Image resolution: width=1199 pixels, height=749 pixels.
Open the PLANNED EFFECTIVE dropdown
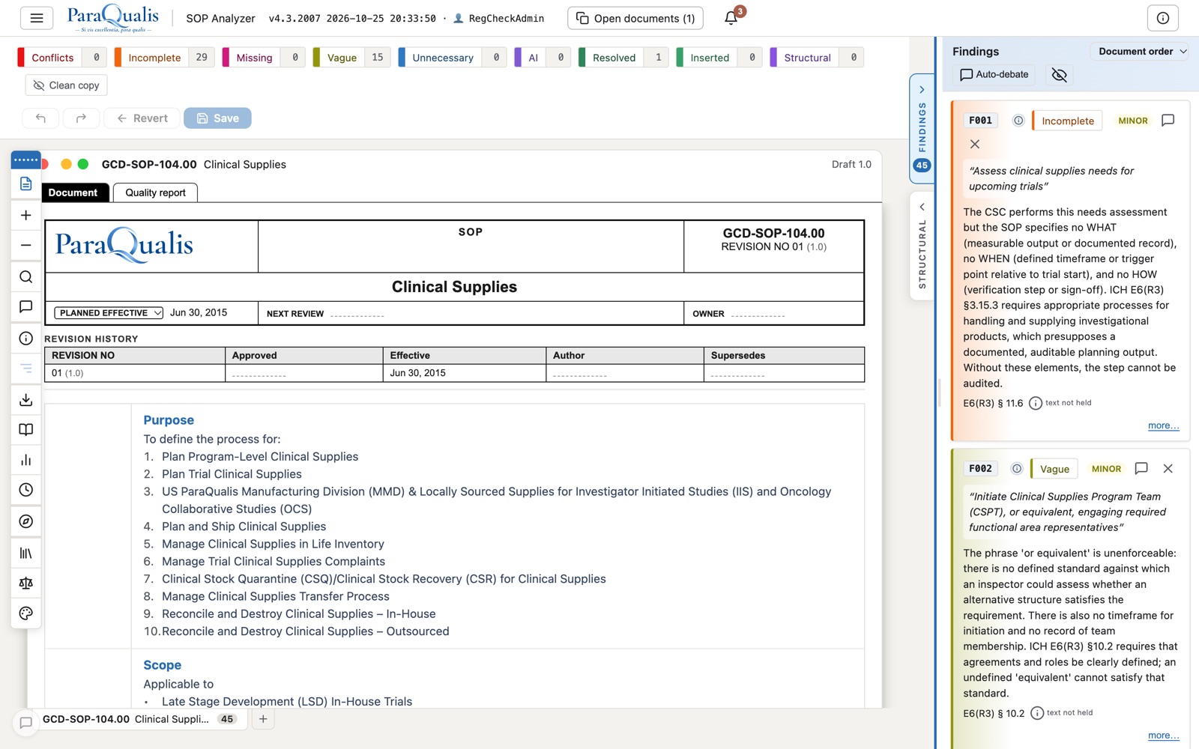109,313
